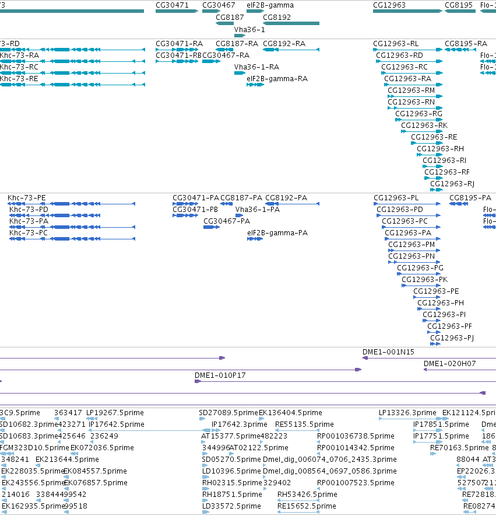496x515 pixels.
Task: Click the RP001036738.5prime EST label
Action: point(356,436)
